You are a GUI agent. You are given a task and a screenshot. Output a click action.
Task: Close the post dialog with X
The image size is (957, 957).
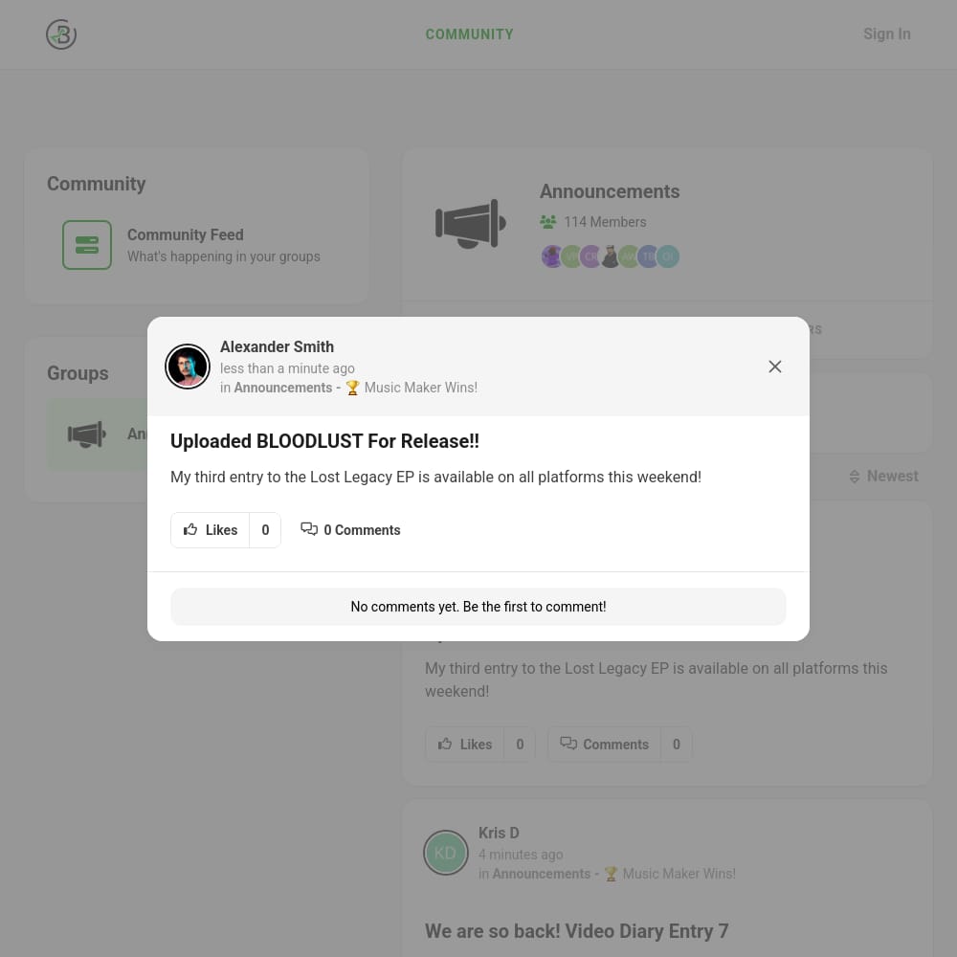click(x=774, y=367)
